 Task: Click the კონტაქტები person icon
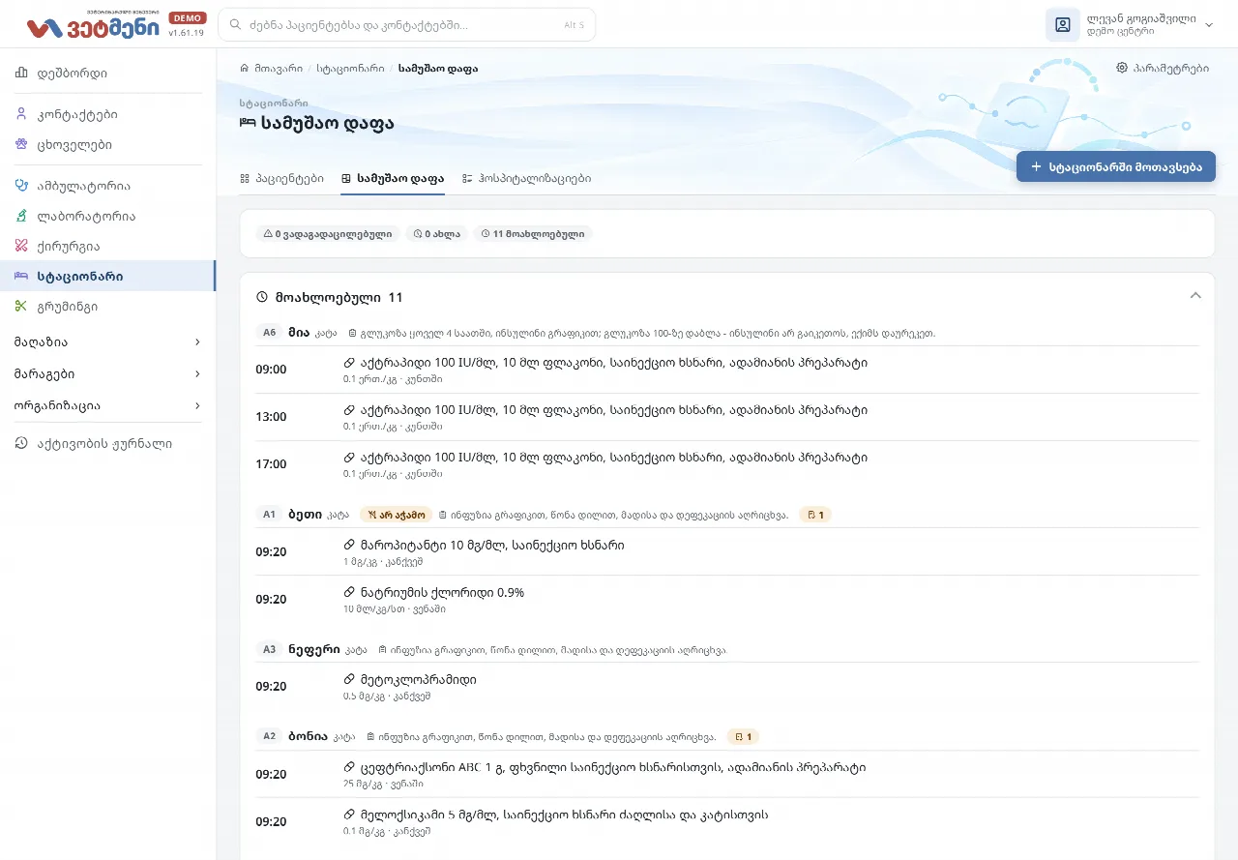(21, 114)
